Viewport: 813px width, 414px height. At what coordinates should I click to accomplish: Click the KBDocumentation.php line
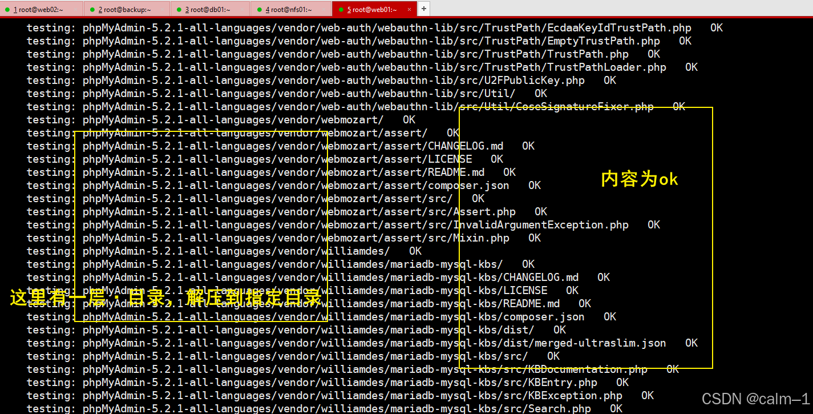click(x=353, y=369)
